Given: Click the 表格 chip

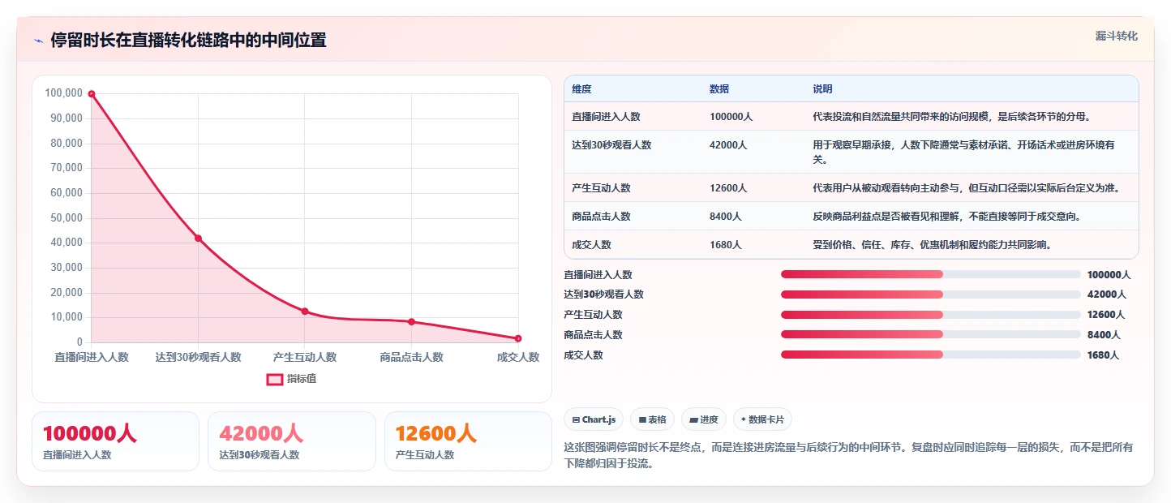Looking at the screenshot, I should 652,419.
